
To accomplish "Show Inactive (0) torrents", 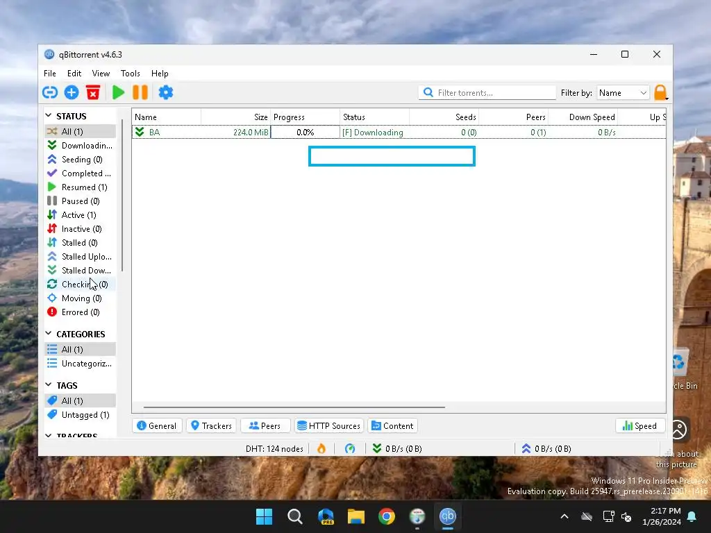I will click(81, 229).
